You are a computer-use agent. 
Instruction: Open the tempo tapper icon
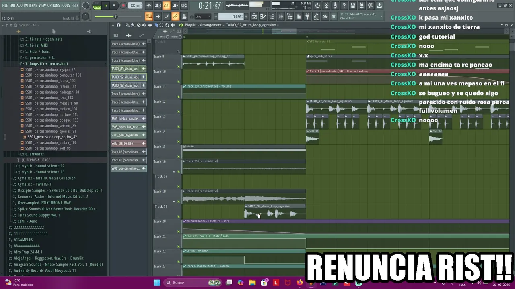coord(316,16)
